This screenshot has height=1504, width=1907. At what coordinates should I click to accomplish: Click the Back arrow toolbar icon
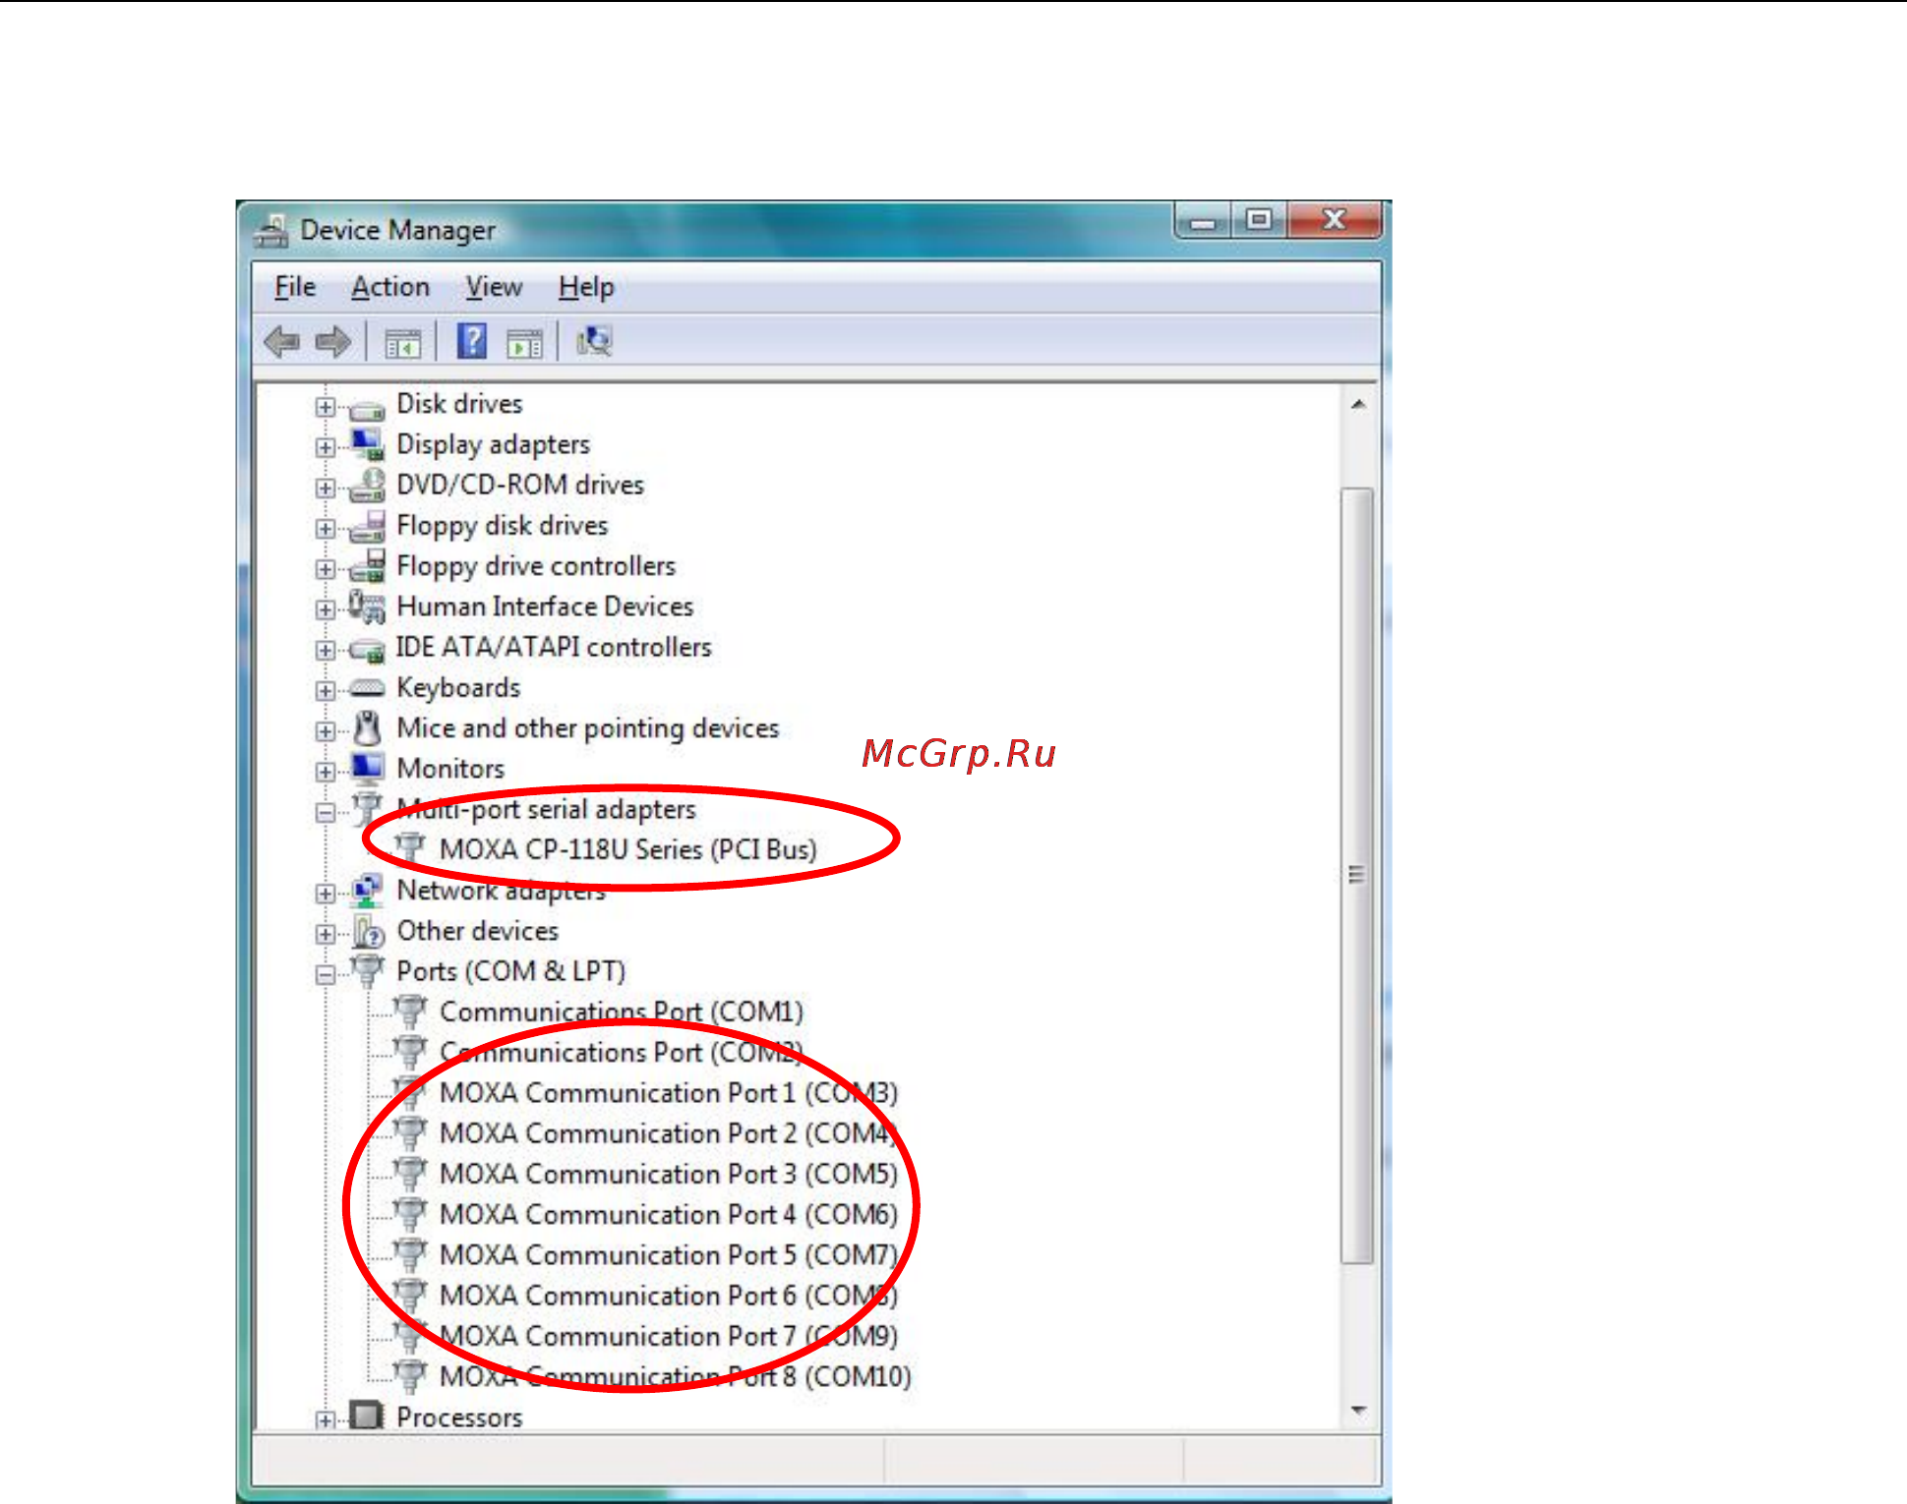(x=282, y=342)
